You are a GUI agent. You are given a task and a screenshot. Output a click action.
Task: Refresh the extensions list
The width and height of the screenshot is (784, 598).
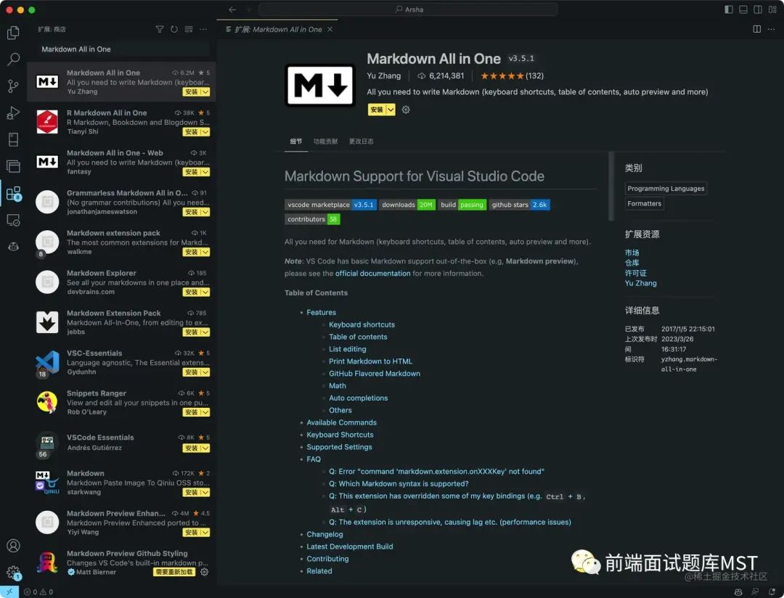pyautogui.click(x=174, y=30)
